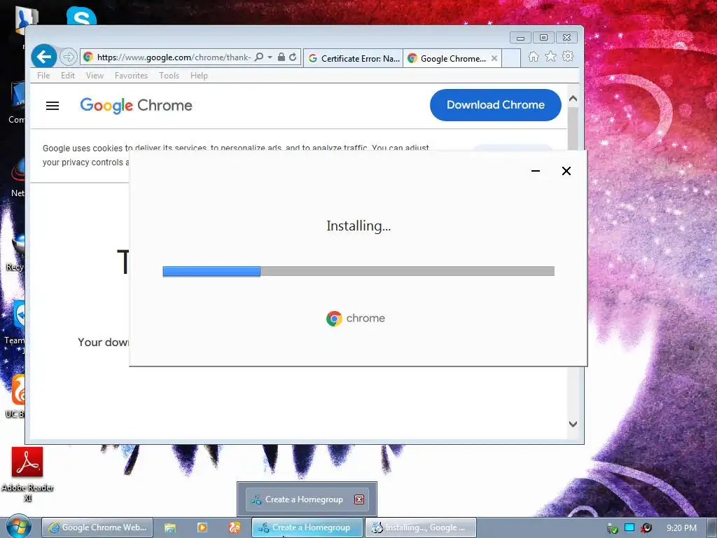Image resolution: width=717 pixels, height=538 pixels.
Task: Click Installing Google taskbar button
Action: (x=421, y=527)
